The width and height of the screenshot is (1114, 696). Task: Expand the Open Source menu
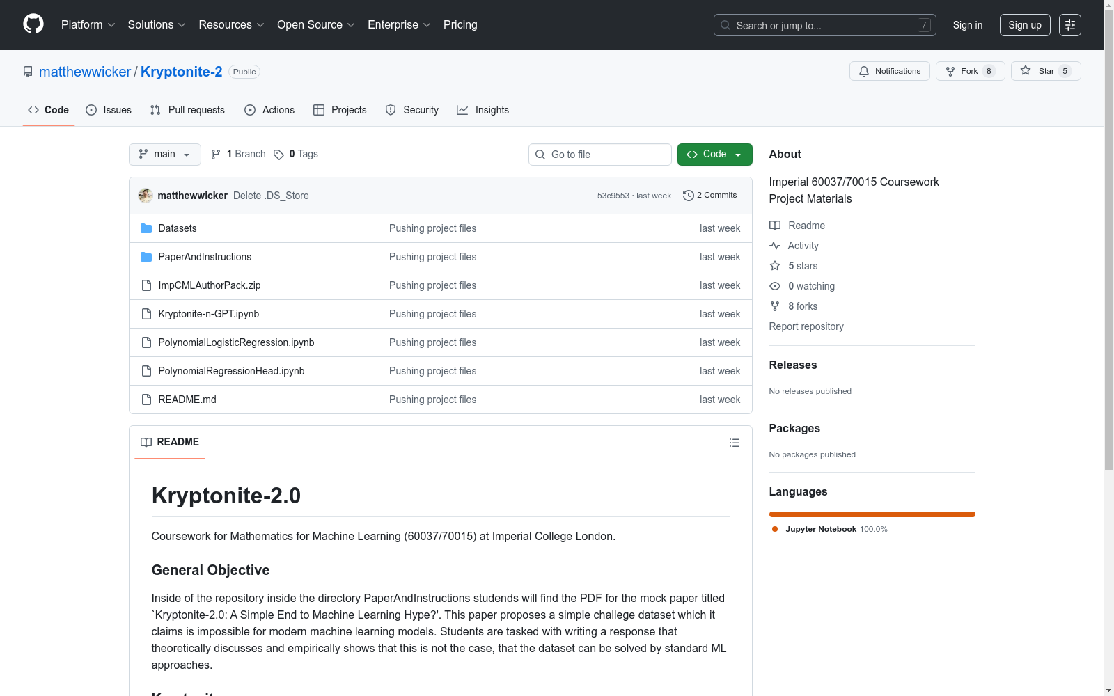[x=316, y=25]
